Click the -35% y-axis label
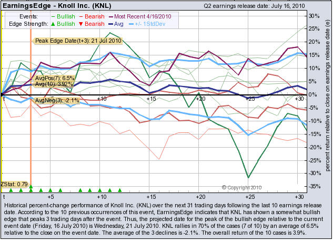 pos(314,186)
